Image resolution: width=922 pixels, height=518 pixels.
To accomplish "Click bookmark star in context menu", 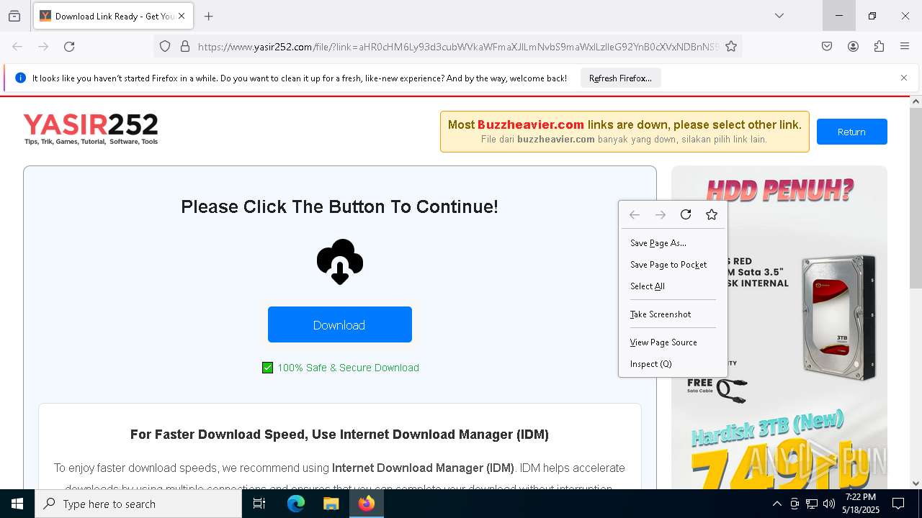I will (712, 214).
